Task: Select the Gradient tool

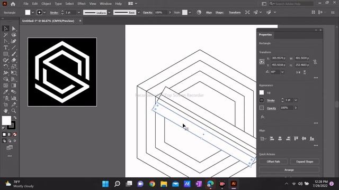Action: pos(14,85)
